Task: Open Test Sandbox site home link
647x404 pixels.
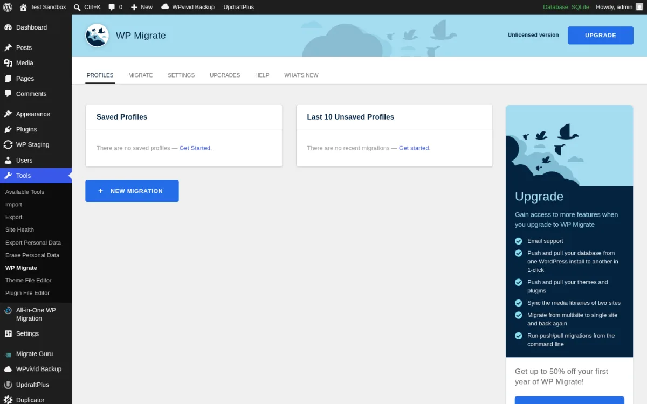Action: 43,7
